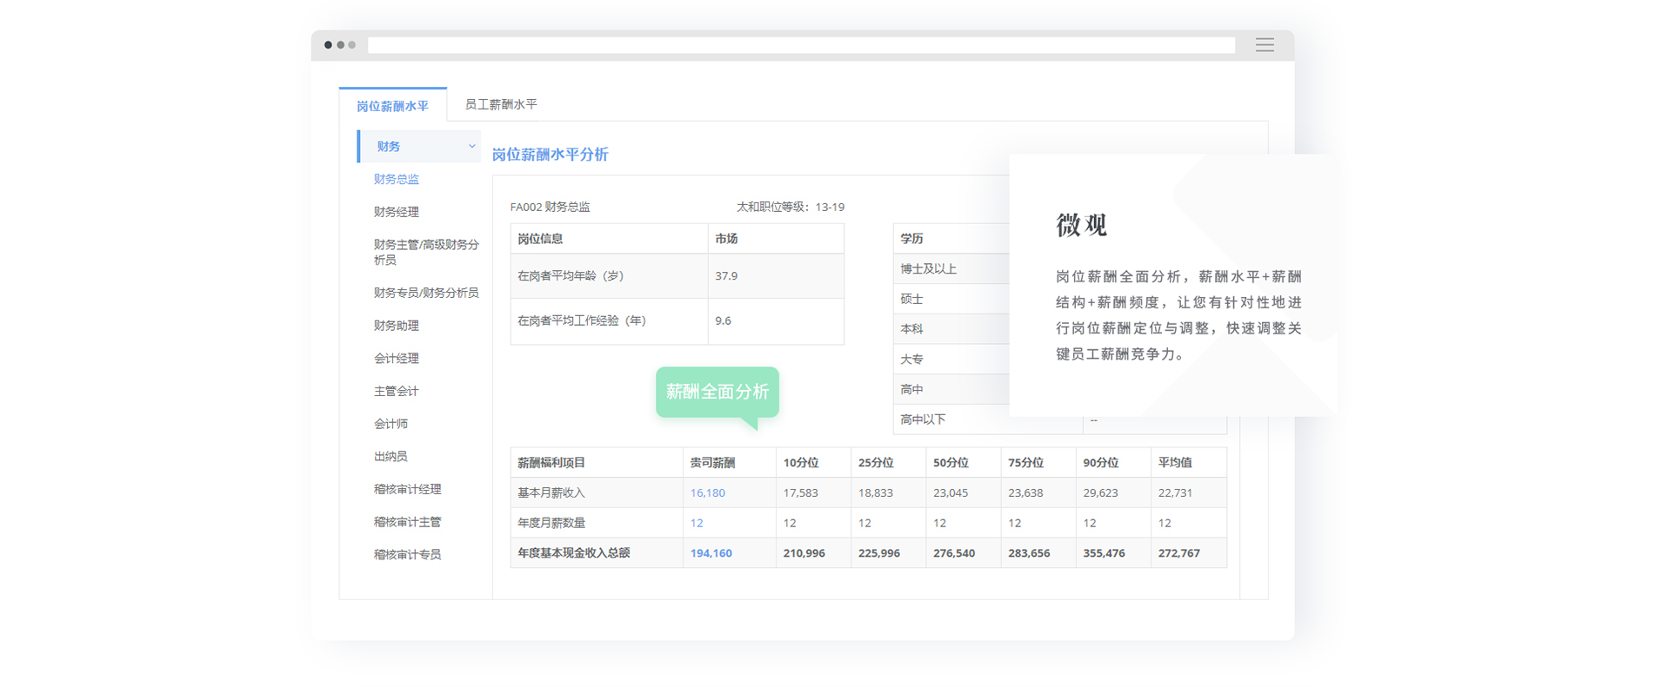Viewport: 1655px width, 687px height.
Task: Click the 年度基本现金收入总额 row label
Action: [574, 552]
